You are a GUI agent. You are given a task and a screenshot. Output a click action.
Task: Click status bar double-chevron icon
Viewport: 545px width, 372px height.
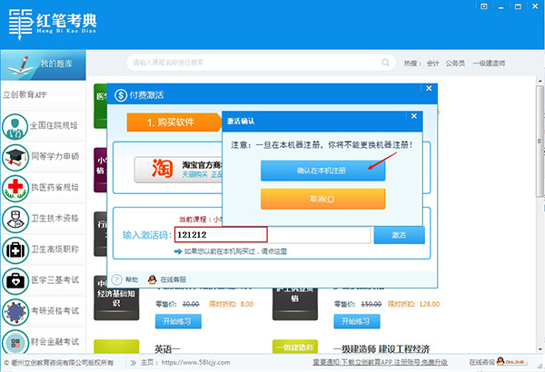point(134,363)
